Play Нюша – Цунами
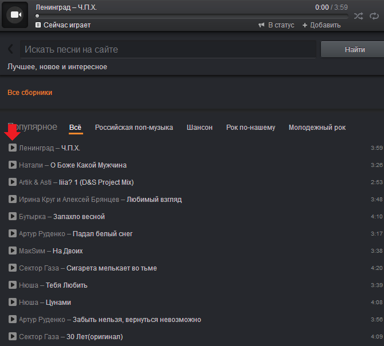Screen dimensions: 384x346 (13, 302)
